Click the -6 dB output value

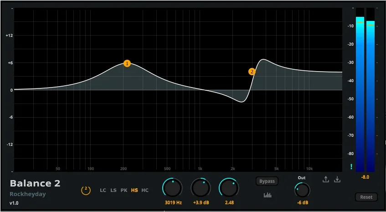coord(302,202)
